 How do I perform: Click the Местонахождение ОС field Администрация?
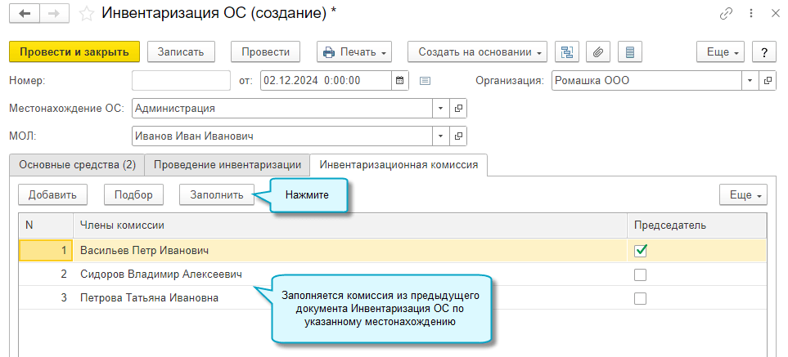click(x=282, y=108)
